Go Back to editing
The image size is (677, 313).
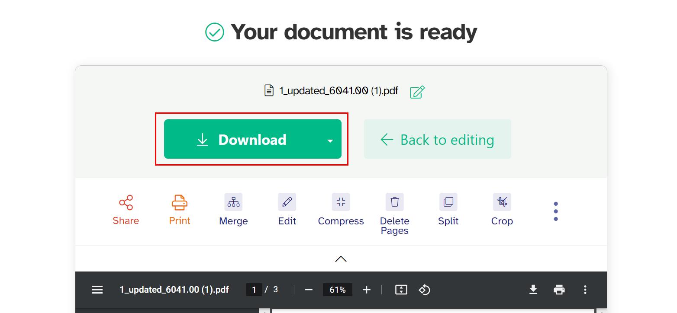[x=438, y=139]
